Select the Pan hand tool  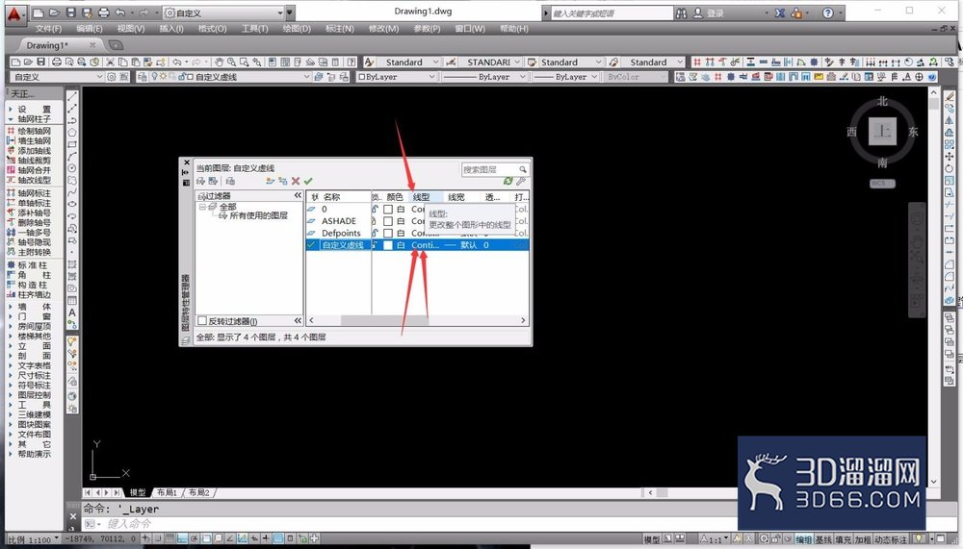219,62
